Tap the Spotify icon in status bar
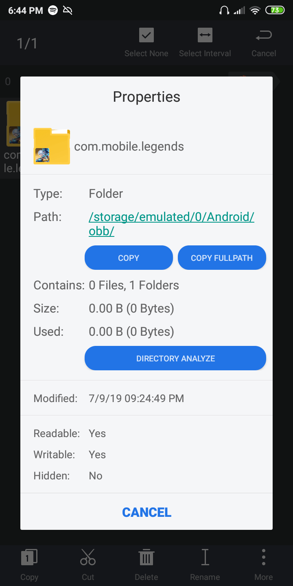 pyautogui.click(x=53, y=11)
